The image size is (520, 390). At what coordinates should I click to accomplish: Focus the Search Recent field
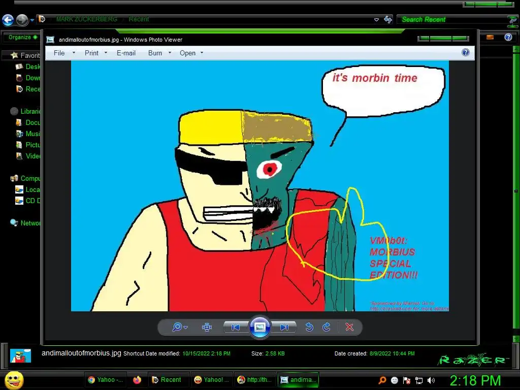point(452,20)
